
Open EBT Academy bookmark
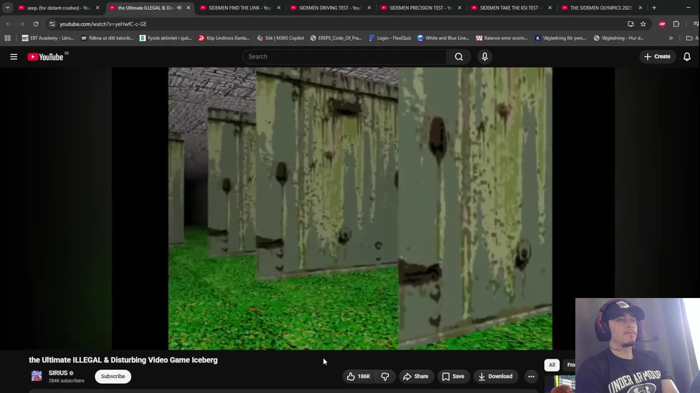pos(48,38)
